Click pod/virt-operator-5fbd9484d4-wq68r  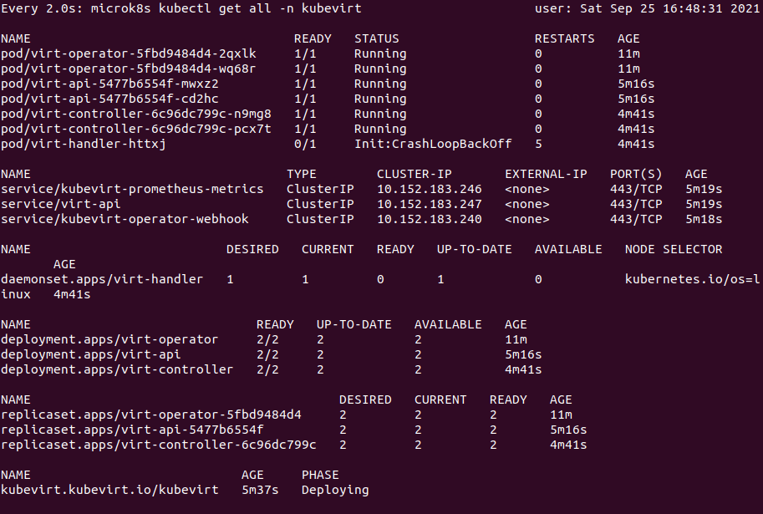point(129,69)
